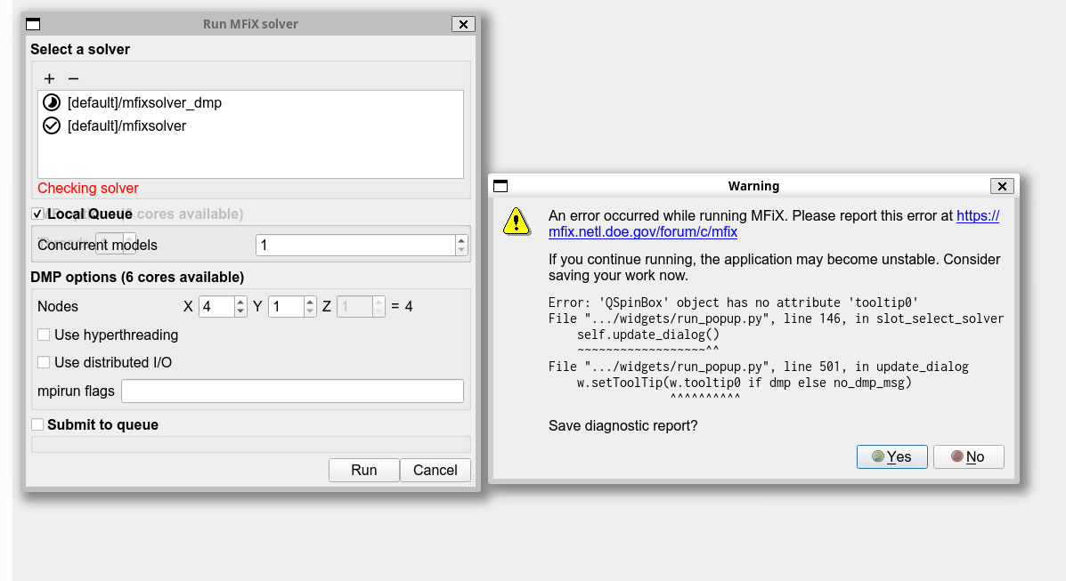Click the mpirun flags text field
The width and height of the screenshot is (1066, 581).
click(x=292, y=391)
